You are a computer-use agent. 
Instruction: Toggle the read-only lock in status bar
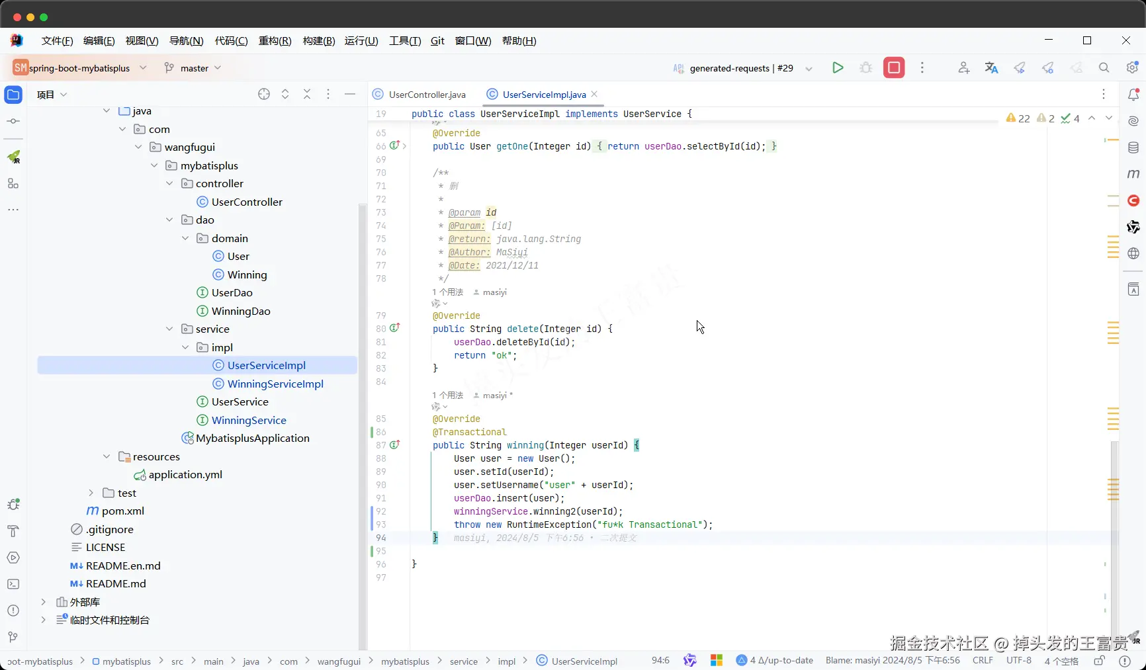click(1099, 661)
